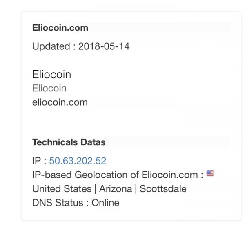
Task: Click the Arizona state text
Action: (x=116, y=189)
